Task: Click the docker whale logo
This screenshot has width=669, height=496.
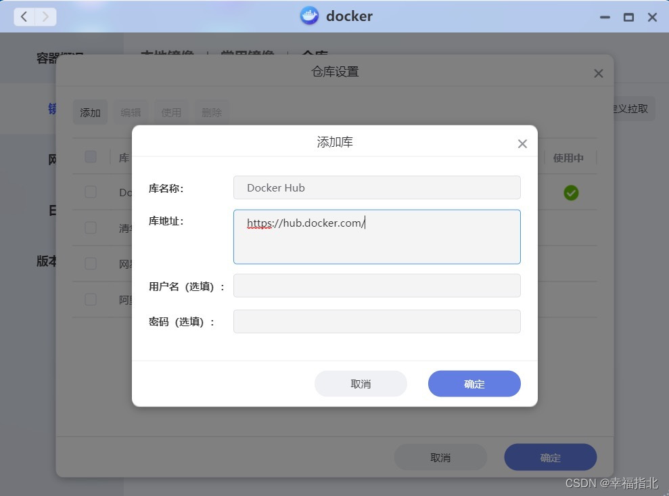Action: (x=309, y=16)
